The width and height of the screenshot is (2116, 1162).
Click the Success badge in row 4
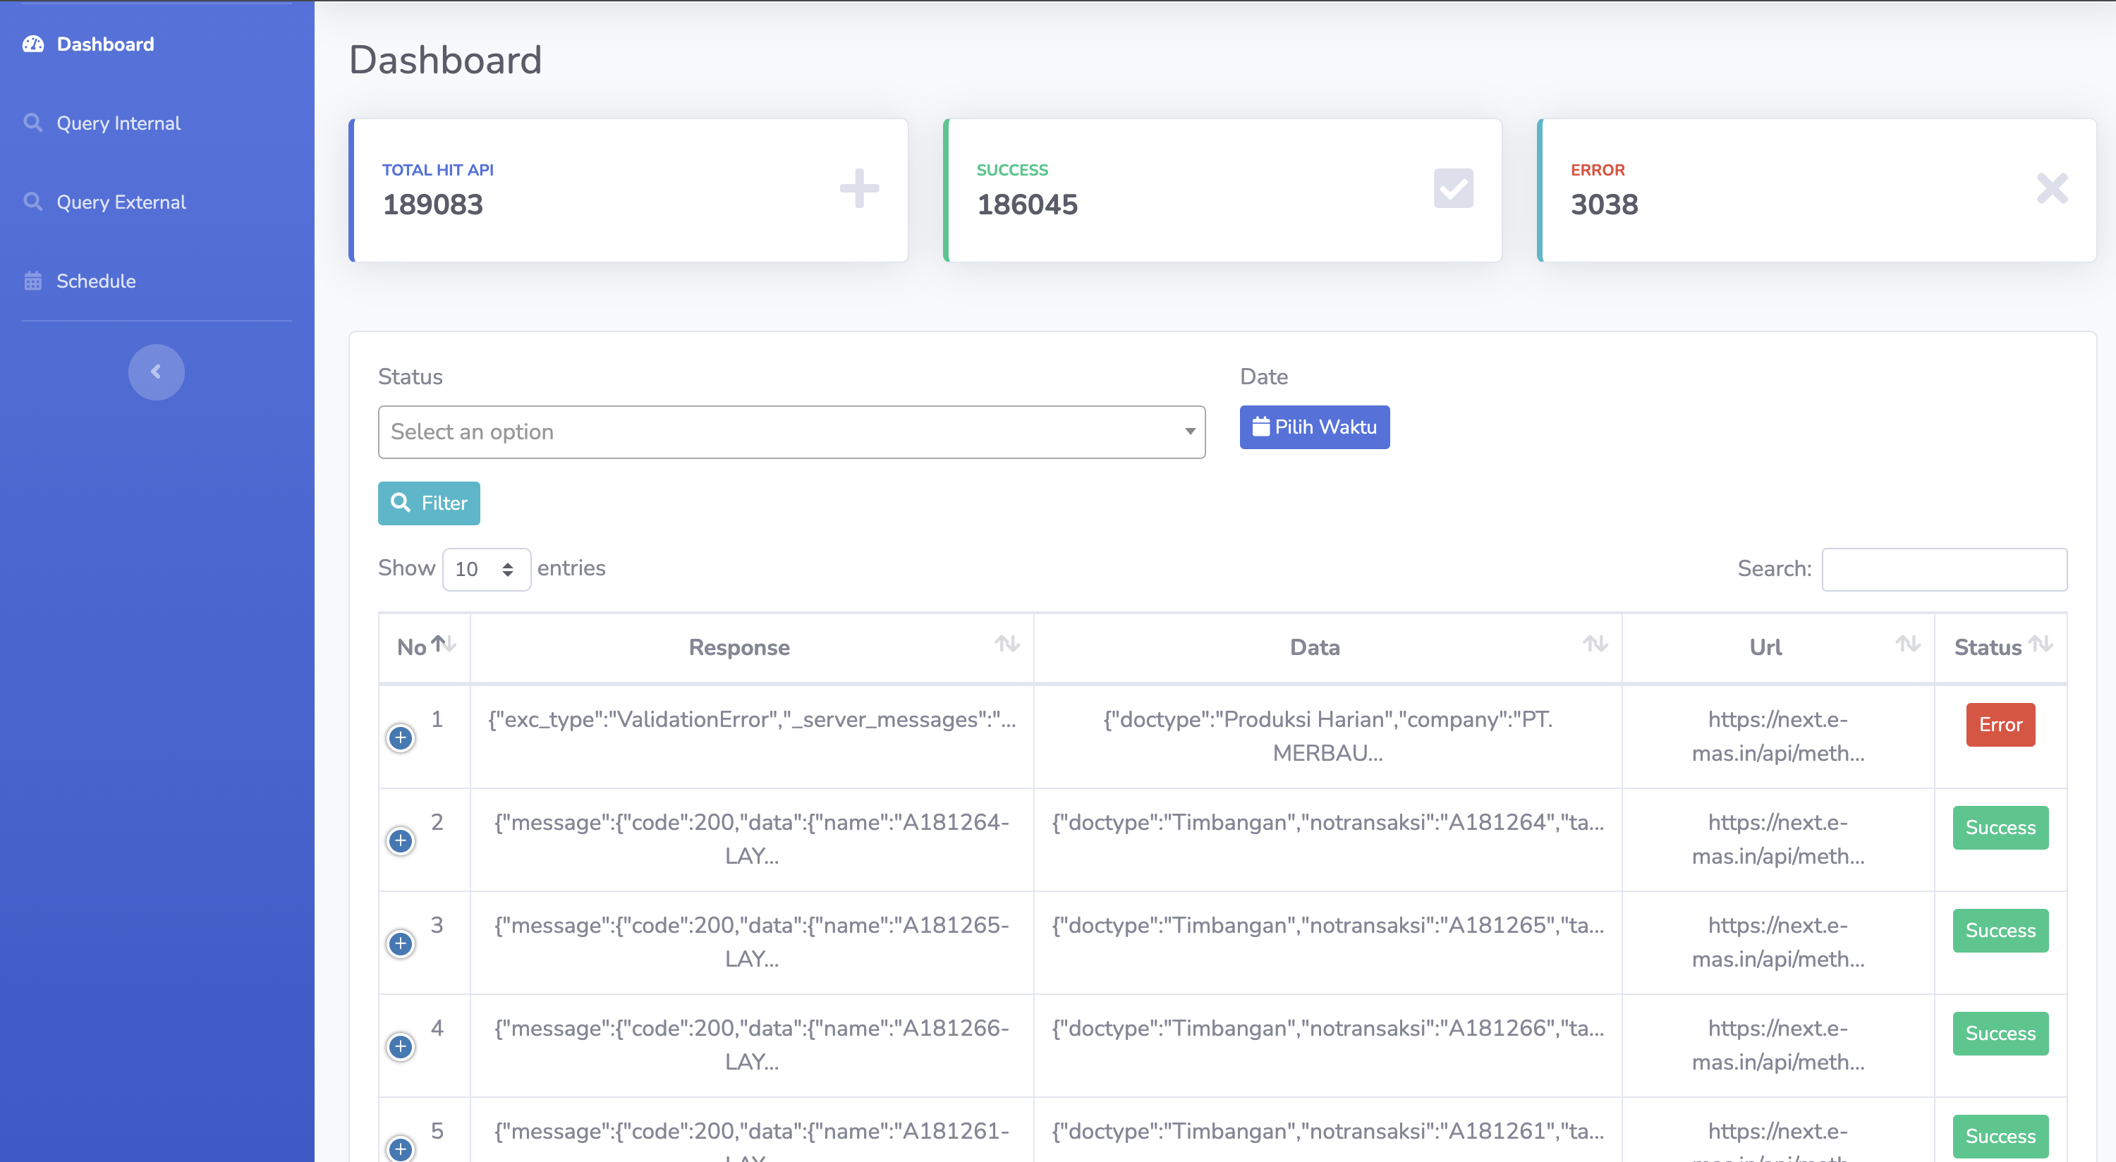2000,1033
